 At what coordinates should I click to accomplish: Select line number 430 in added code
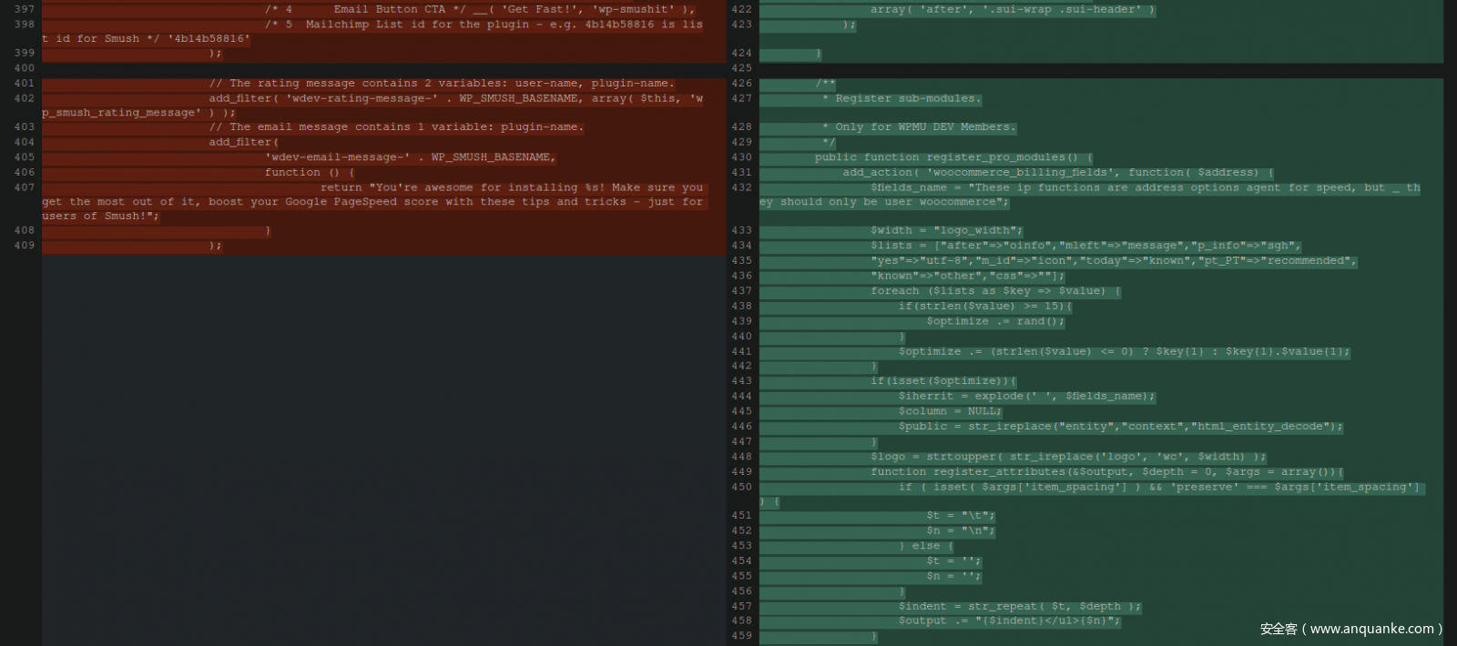[x=741, y=157]
